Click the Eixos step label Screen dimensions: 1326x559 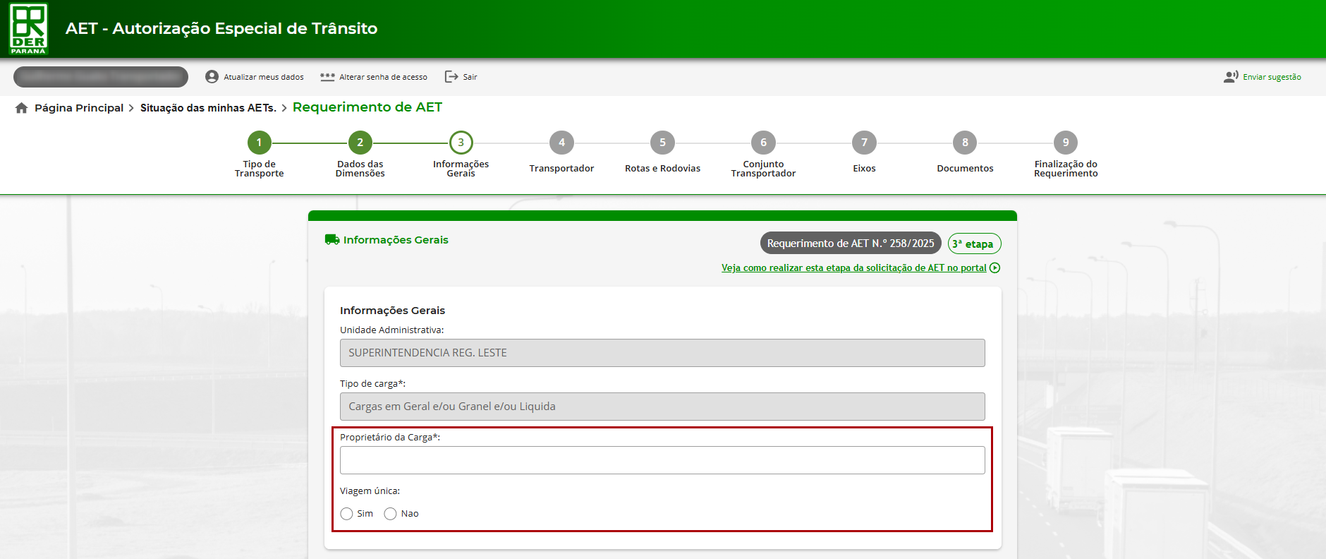(x=864, y=169)
